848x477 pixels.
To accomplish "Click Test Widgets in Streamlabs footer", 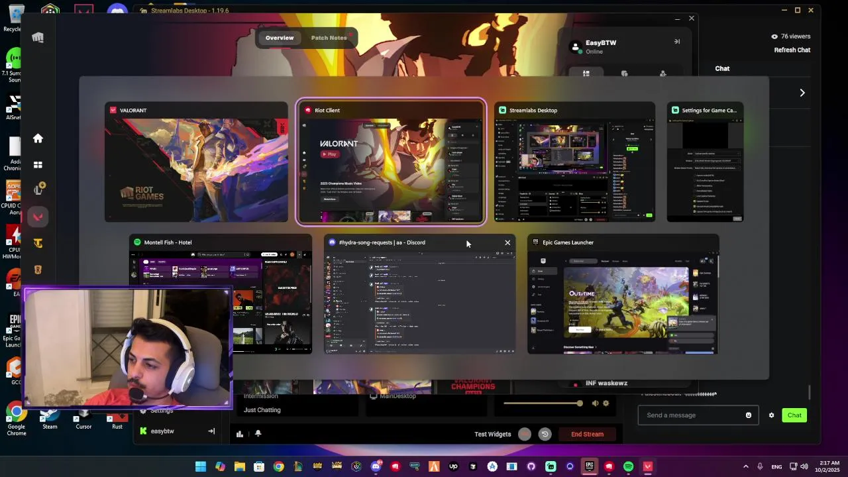I will (492, 435).
